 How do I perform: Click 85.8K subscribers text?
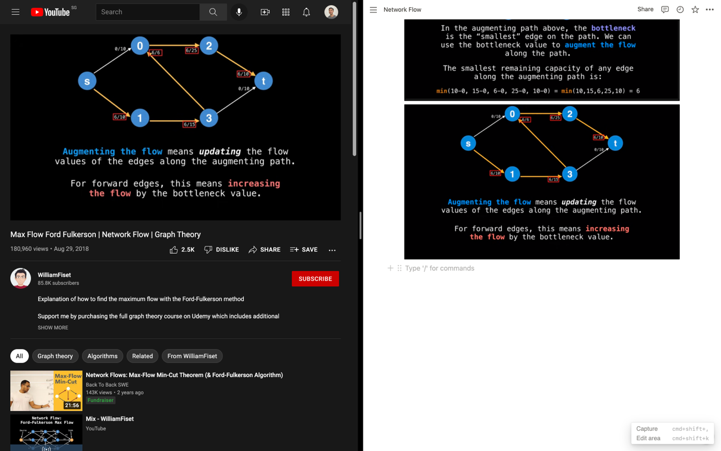59,283
